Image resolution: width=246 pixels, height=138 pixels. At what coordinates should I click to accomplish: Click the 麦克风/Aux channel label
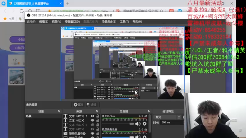click(109, 116)
